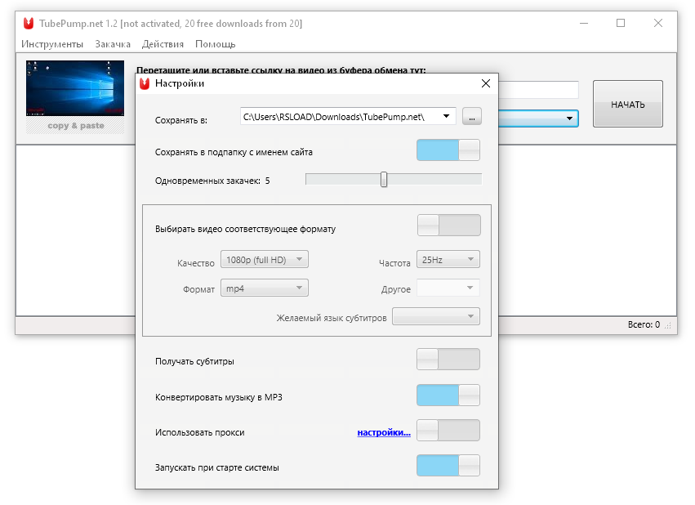Toggle Использовать прокси switch

pos(448,430)
